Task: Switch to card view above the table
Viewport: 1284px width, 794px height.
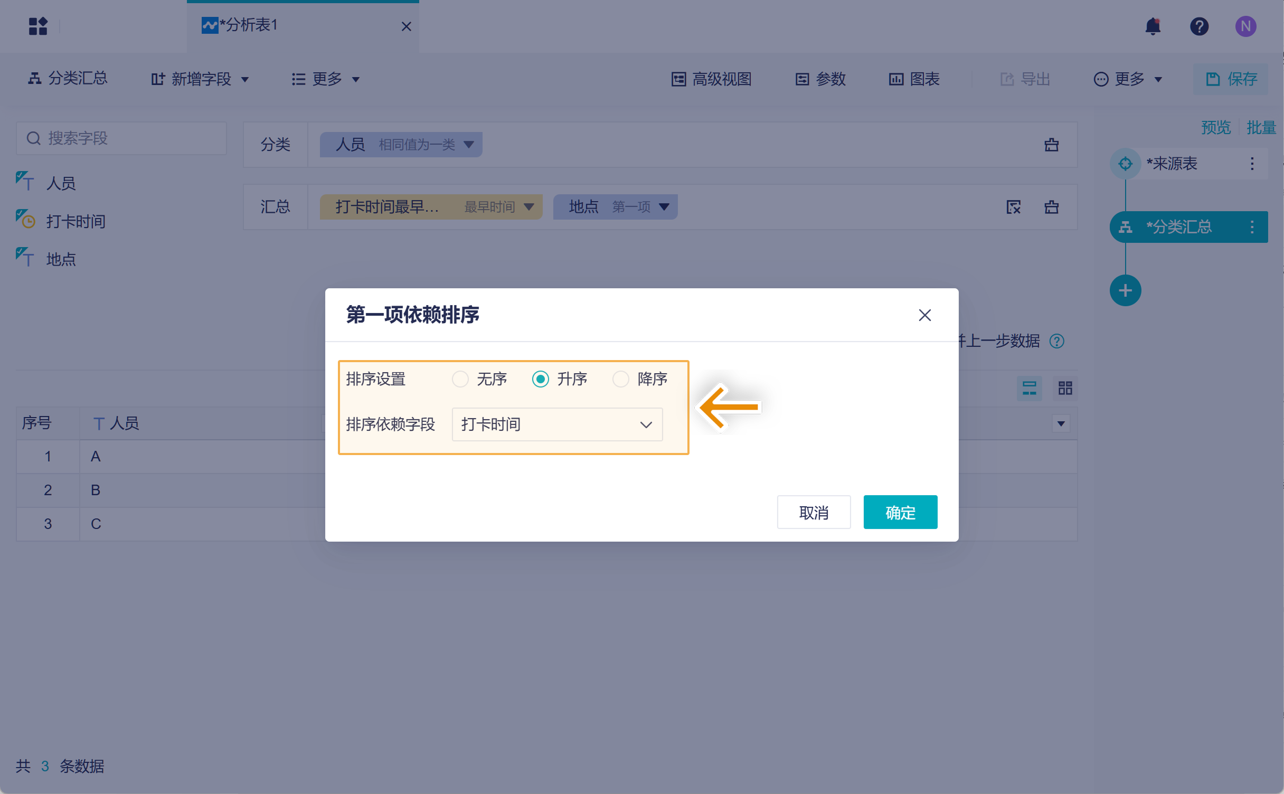Action: pyautogui.click(x=1064, y=388)
